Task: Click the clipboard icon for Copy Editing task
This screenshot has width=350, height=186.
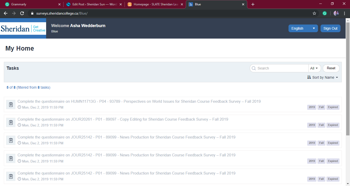Action: pos(11,122)
